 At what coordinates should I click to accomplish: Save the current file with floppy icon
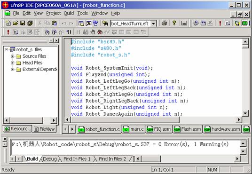23,24
